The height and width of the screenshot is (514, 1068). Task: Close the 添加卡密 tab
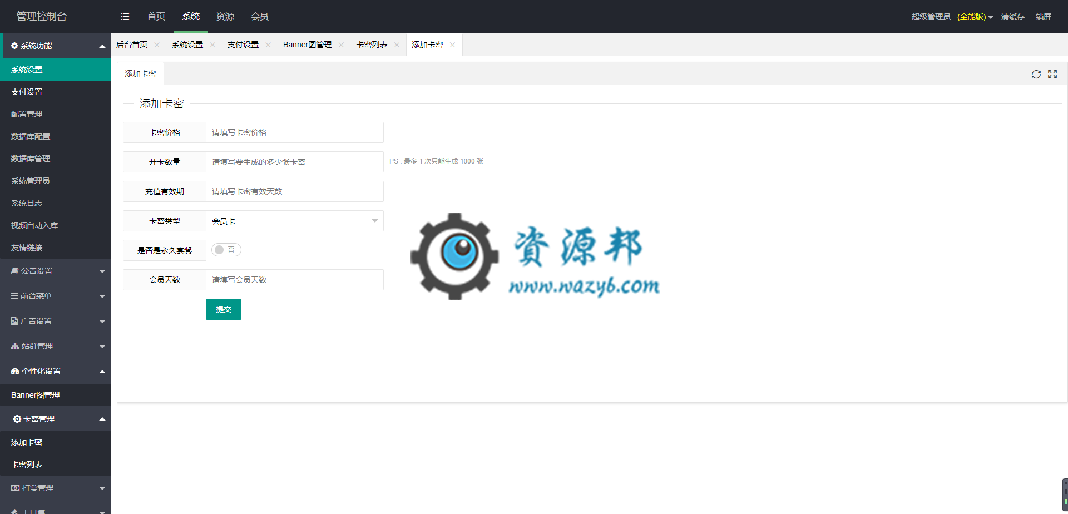coord(452,45)
